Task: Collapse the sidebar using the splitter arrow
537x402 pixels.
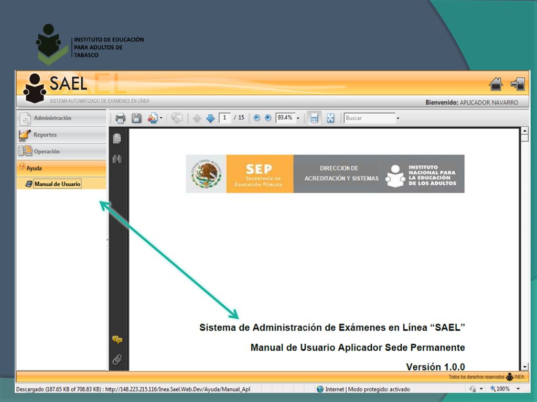Action: point(107,240)
